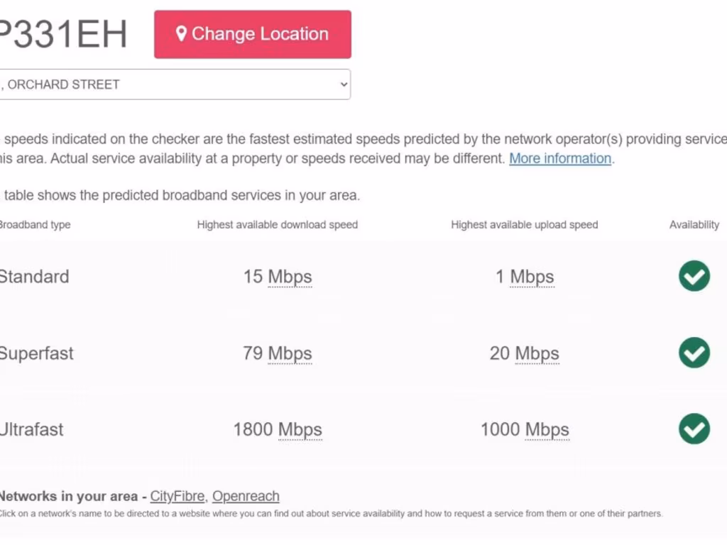The height and width of the screenshot is (545, 727).
Task: Open the Openreach network link
Action: pos(246,496)
